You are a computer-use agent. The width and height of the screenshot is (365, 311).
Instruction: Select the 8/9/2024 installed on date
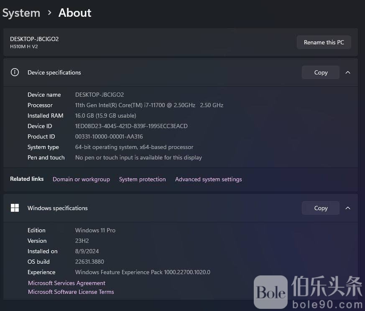(87, 251)
